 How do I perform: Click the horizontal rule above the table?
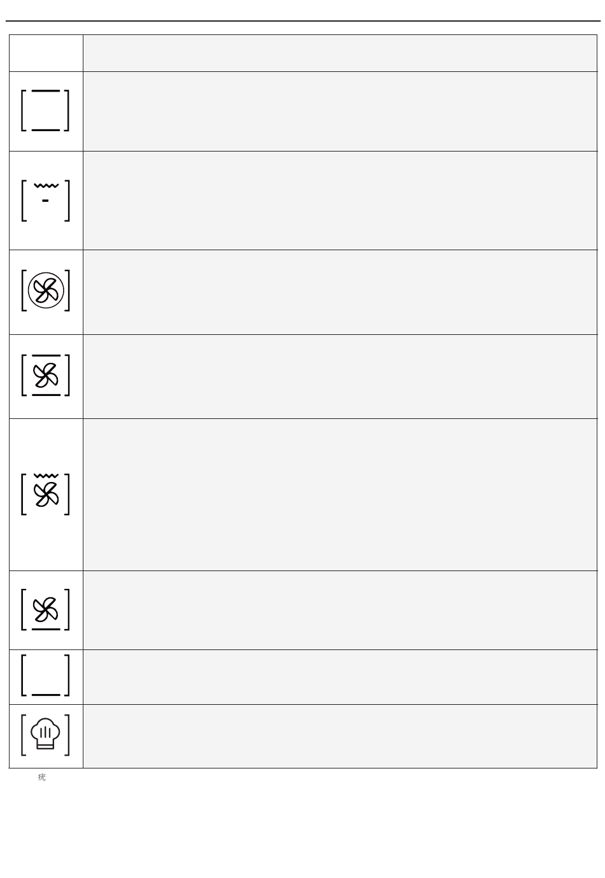pos(302,21)
